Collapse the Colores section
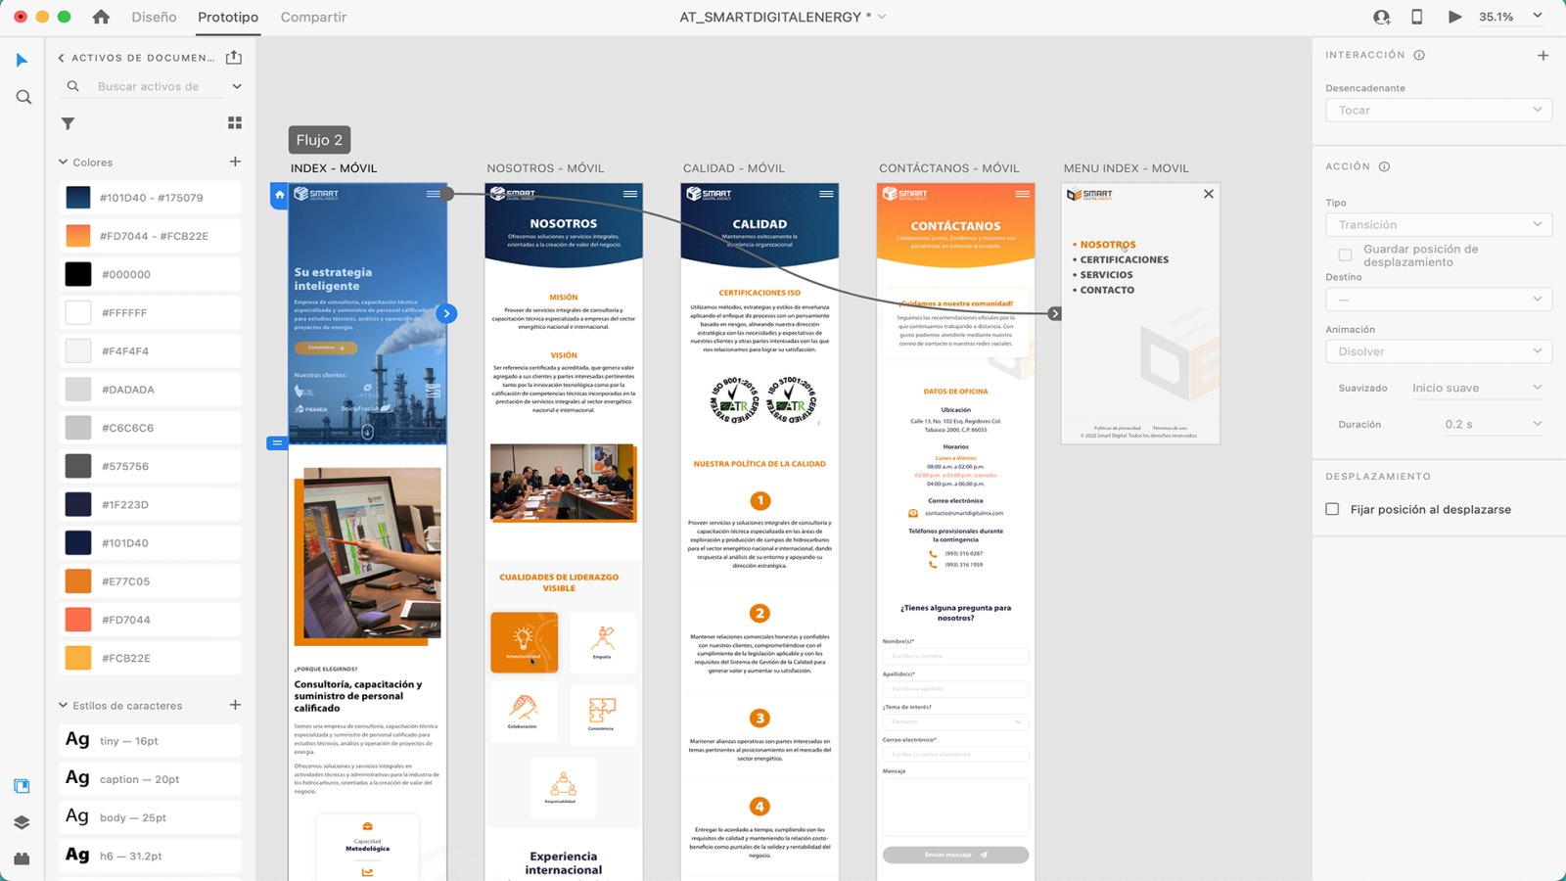The width and height of the screenshot is (1566, 881). click(64, 162)
